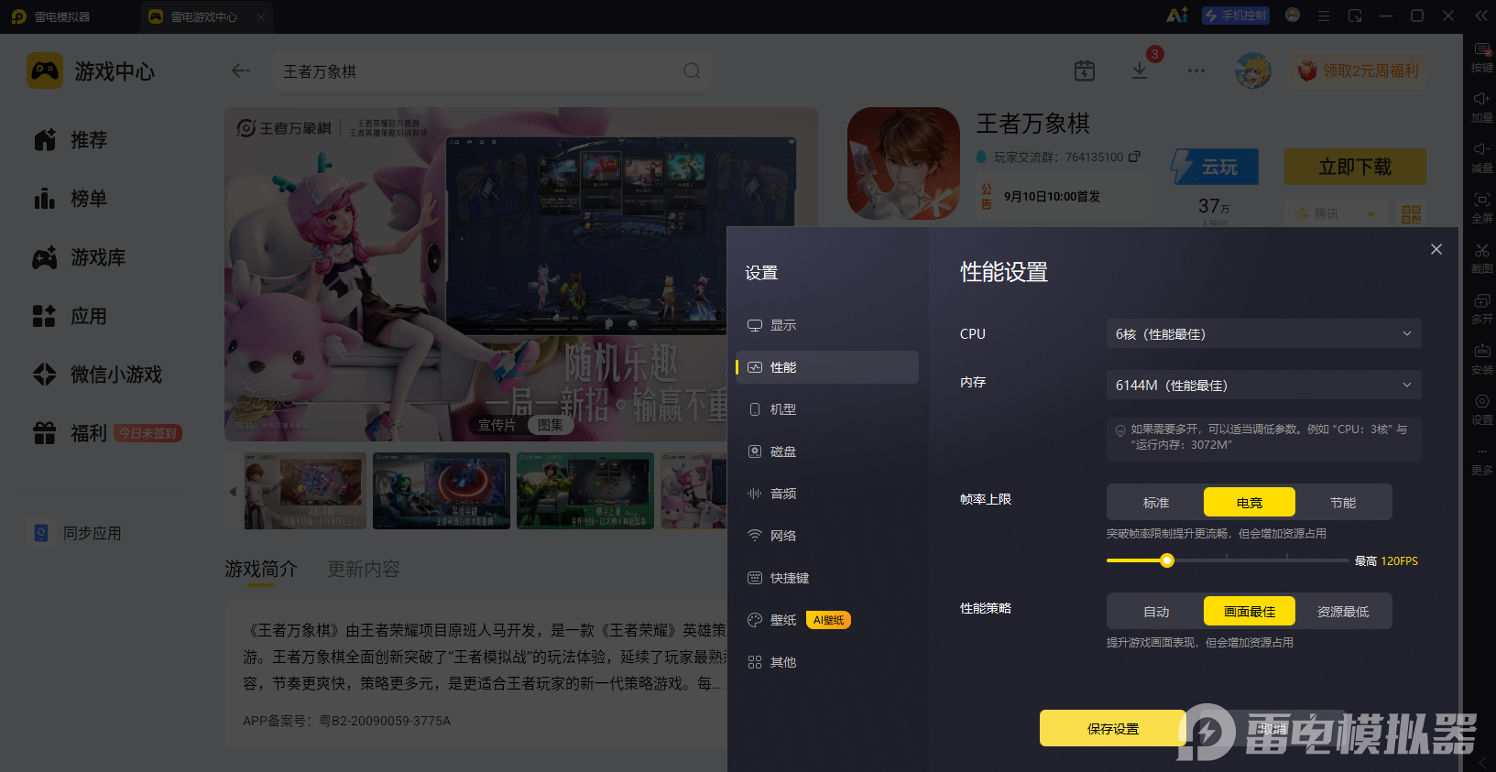Open downloads icon with badge 3
Viewport: 1496px width, 772px height.
click(x=1140, y=71)
